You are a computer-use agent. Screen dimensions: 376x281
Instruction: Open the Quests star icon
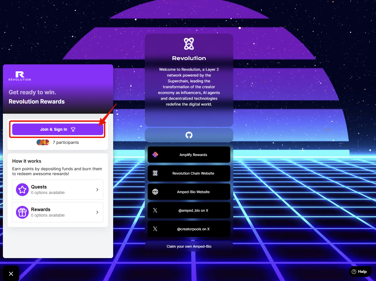22,190
